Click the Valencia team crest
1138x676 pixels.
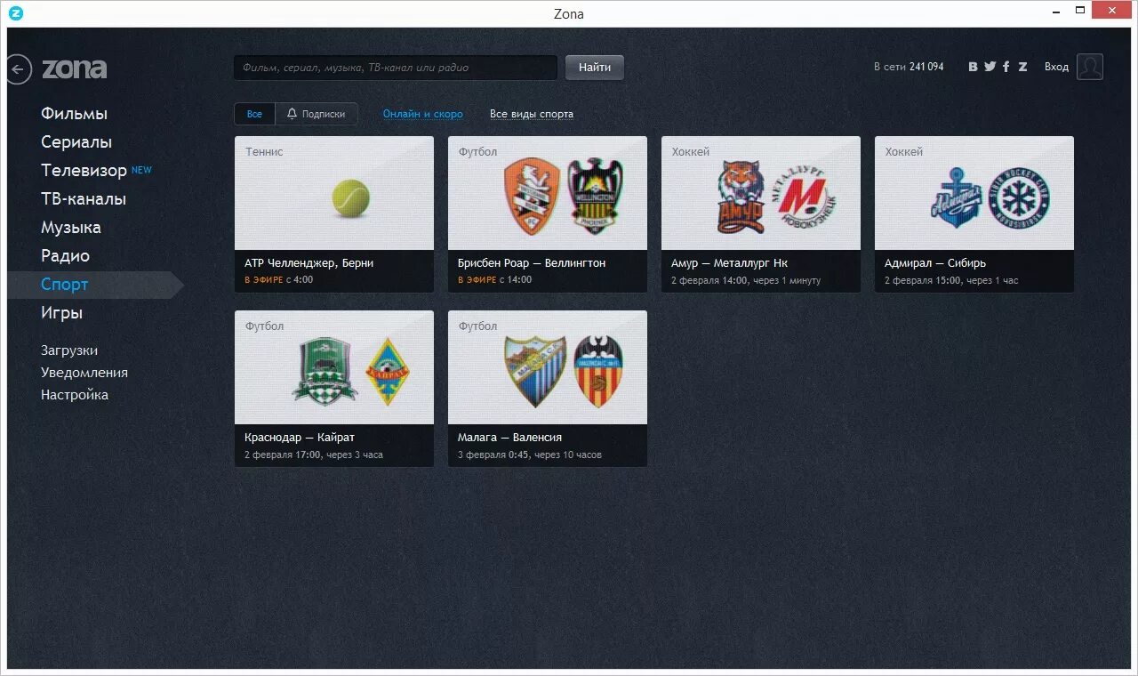(x=597, y=371)
